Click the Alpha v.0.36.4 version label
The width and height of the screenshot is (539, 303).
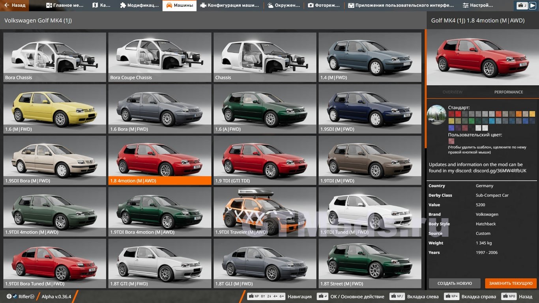(56, 296)
